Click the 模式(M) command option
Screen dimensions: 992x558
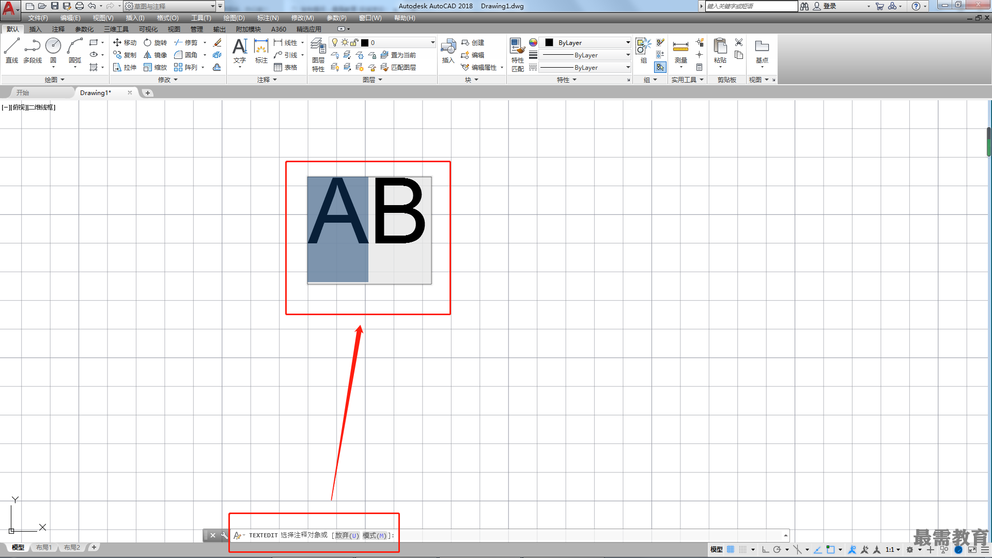(x=375, y=535)
